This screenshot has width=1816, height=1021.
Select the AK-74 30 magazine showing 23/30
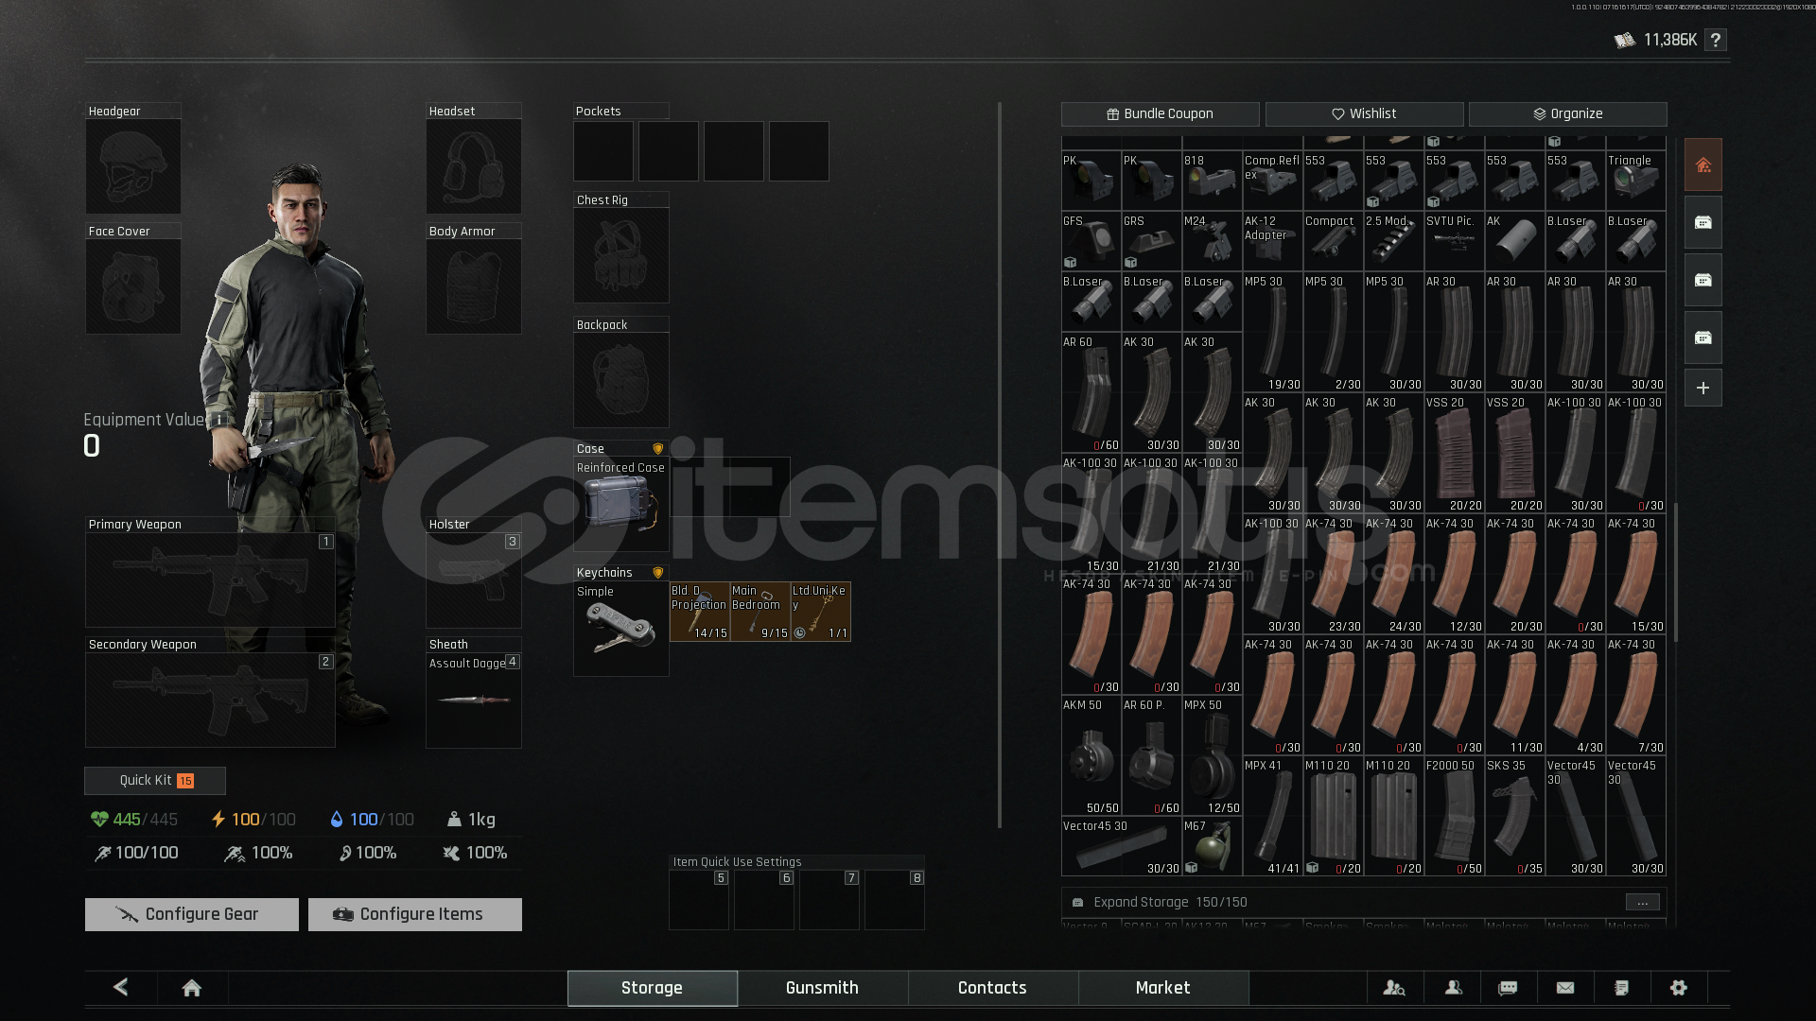tap(1334, 575)
